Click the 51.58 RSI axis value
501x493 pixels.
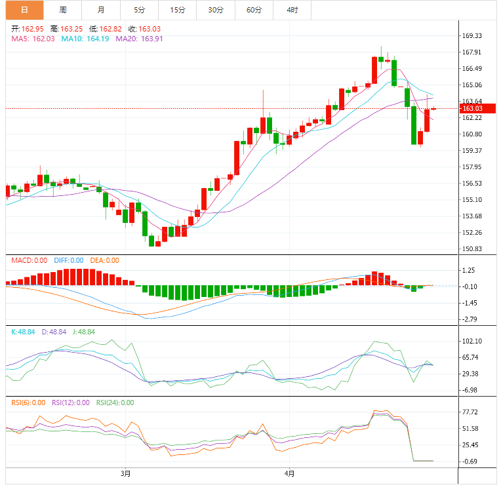tap(470, 429)
